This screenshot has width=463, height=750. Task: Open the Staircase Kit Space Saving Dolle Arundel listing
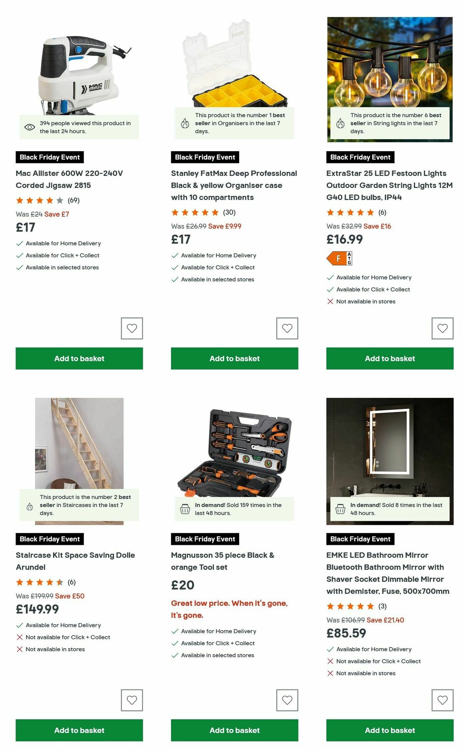pyautogui.click(x=75, y=561)
